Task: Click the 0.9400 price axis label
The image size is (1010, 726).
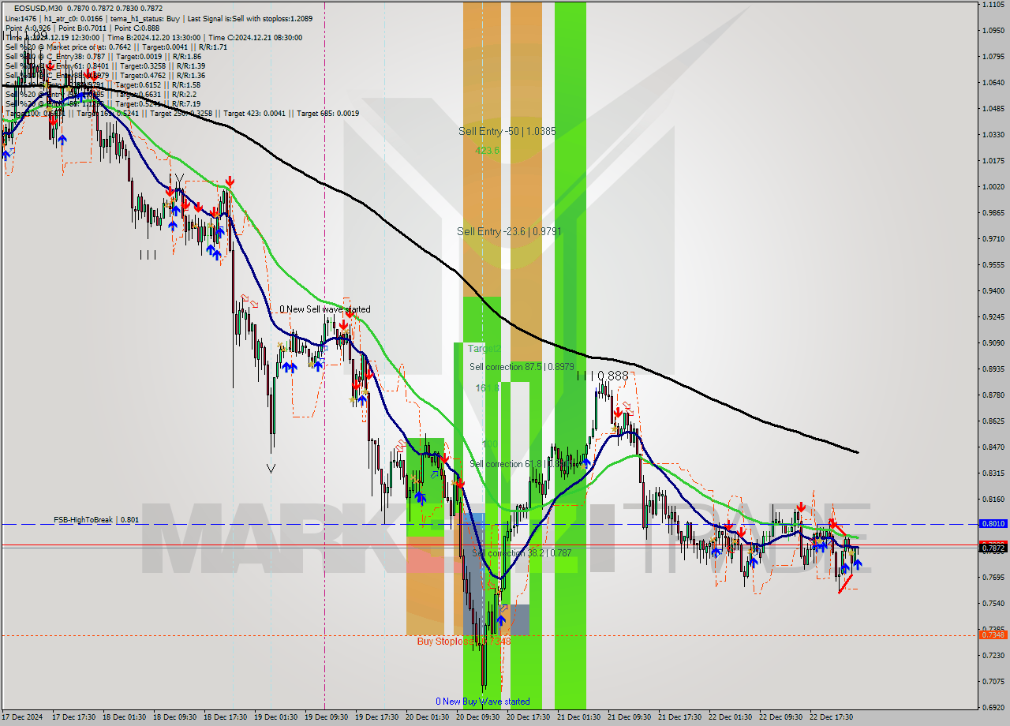Action: click(x=993, y=290)
